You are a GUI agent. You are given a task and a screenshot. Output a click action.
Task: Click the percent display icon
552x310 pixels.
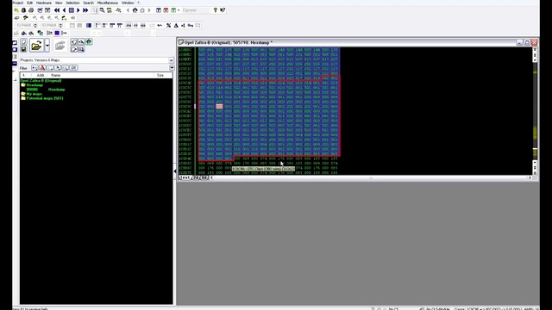[169, 25]
